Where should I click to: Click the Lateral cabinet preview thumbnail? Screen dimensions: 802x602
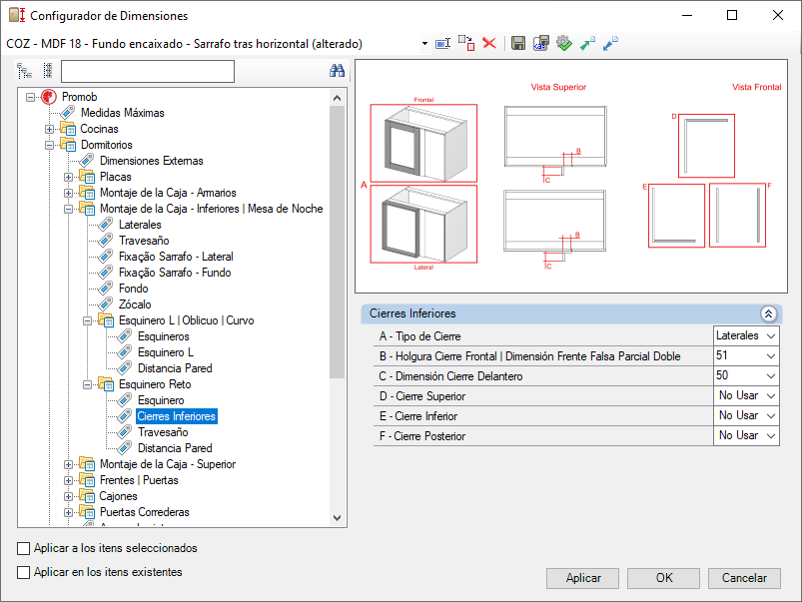423,224
